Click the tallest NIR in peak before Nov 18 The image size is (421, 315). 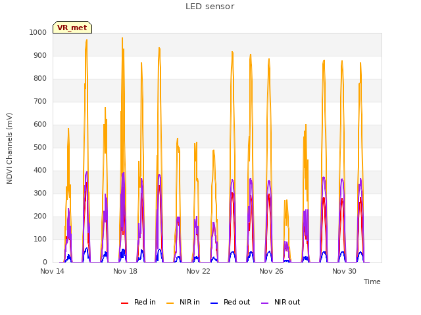122,38
